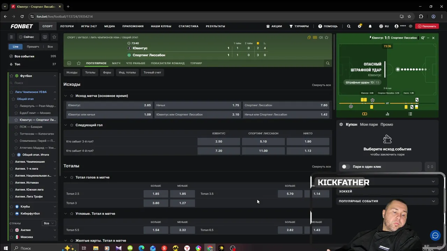Open coupon settings gear

(341, 124)
